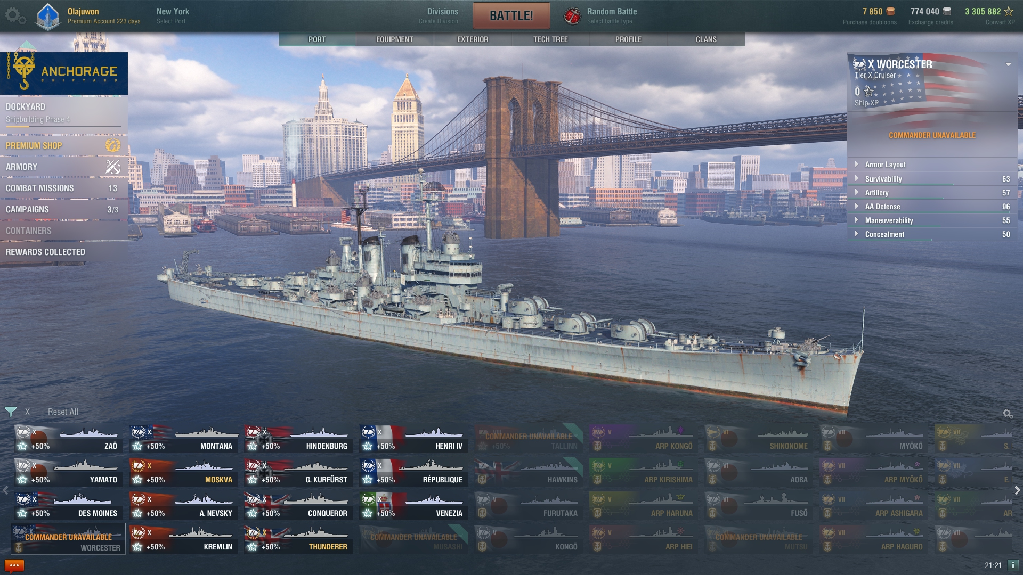This screenshot has height=575, width=1023.
Task: Click Reset All filters
Action: (63, 412)
